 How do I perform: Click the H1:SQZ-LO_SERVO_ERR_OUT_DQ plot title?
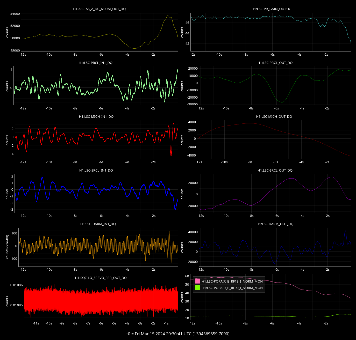pos(101,278)
